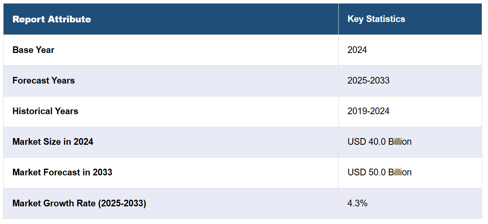Image resolution: width=488 pixels, height=224 pixels.
Task: Click the historical range '2019-2024' value
Action: point(368,111)
